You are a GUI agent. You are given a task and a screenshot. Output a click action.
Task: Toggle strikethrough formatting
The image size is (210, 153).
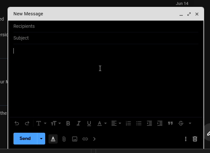pyautogui.click(x=181, y=123)
